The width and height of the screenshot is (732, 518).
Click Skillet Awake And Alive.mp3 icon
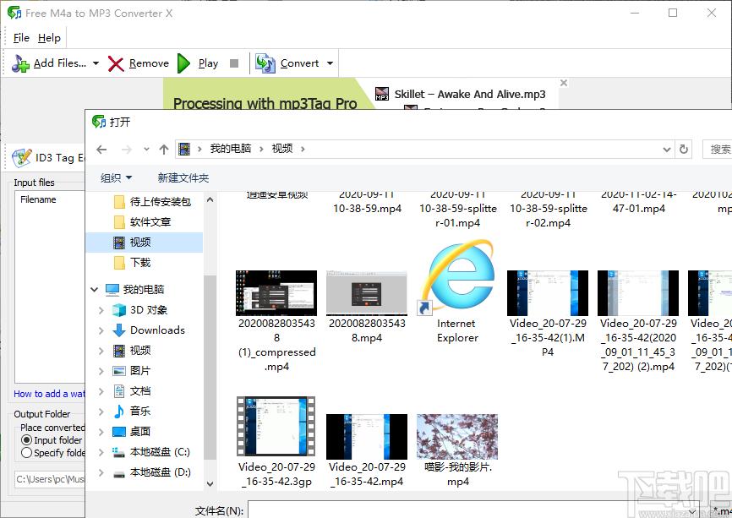click(381, 94)
